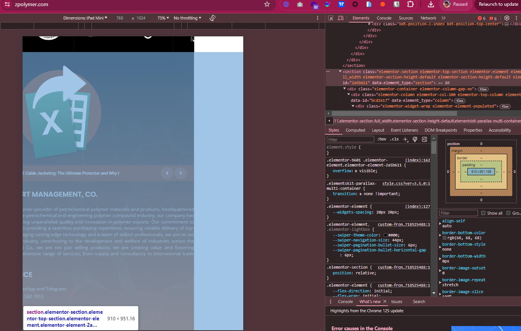Collapse the elementor-container div node
Viewport: 521px width, 331px height.
tap(344, 89)
